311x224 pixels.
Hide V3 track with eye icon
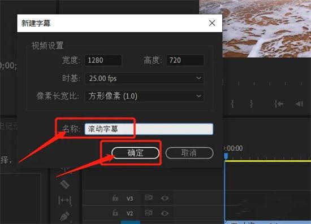(165, 198)
